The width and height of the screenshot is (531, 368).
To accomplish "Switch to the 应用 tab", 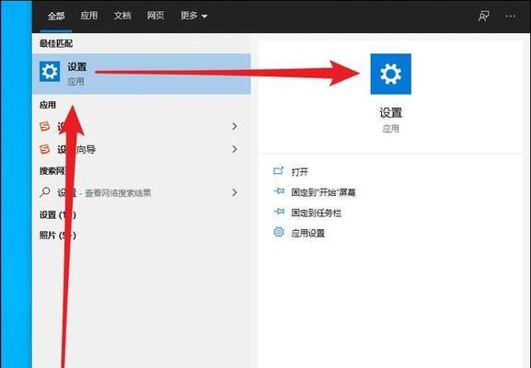I will (89, 16).
